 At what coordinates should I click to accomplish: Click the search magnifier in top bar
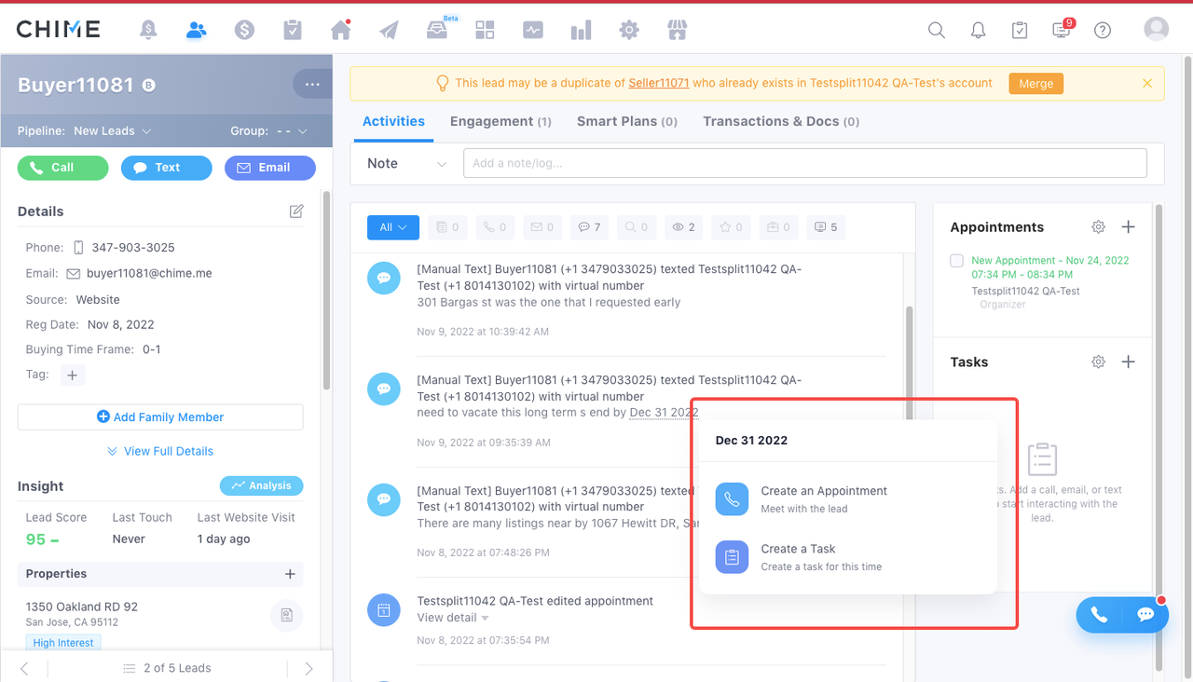[937, 30]
